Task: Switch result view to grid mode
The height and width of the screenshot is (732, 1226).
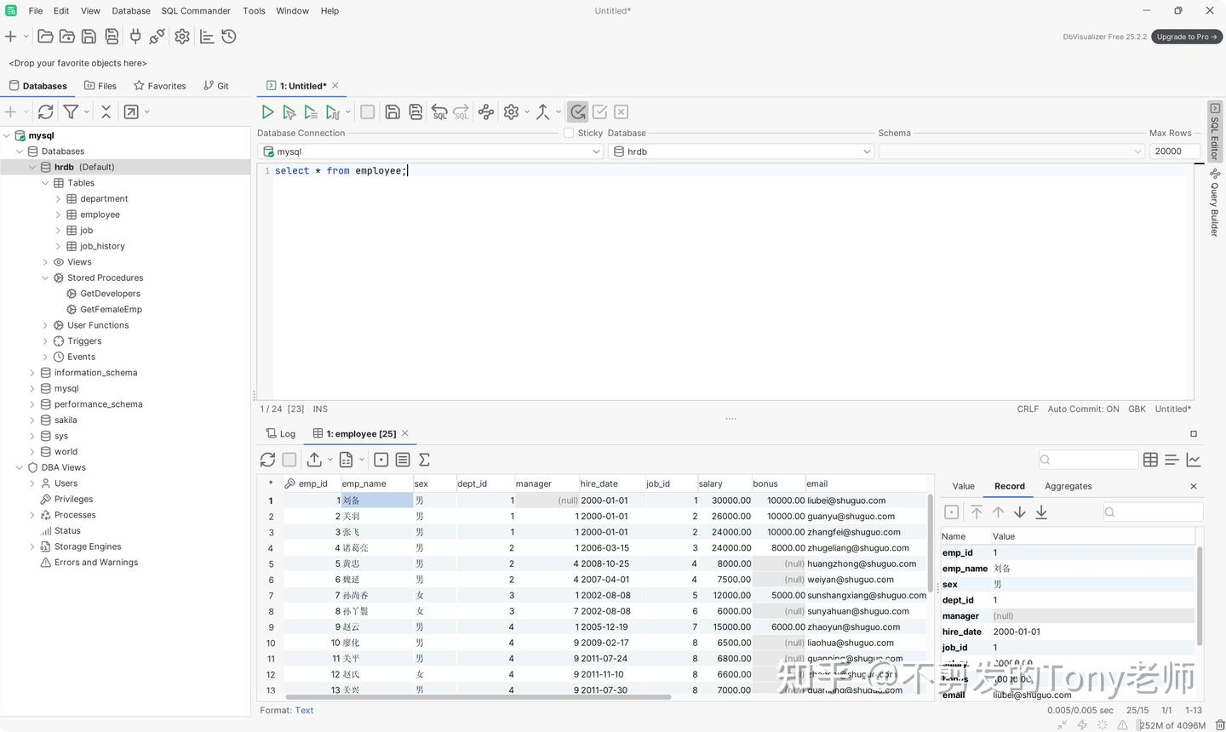Action: click(1150, 460)
